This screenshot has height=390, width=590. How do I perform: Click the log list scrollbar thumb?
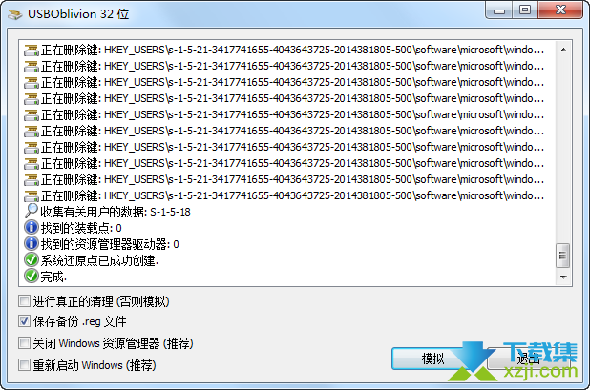[563, 256]
